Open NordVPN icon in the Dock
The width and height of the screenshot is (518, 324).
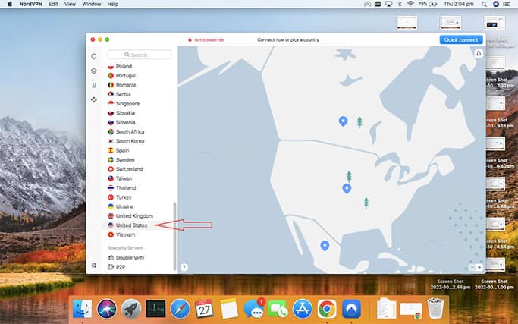[x=351, y=309]
